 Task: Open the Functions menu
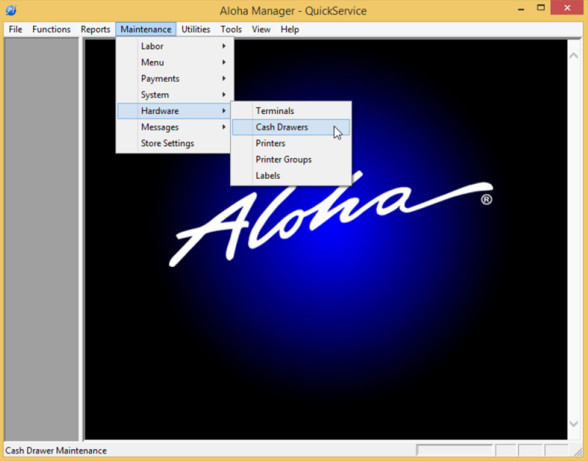[51, 29]
